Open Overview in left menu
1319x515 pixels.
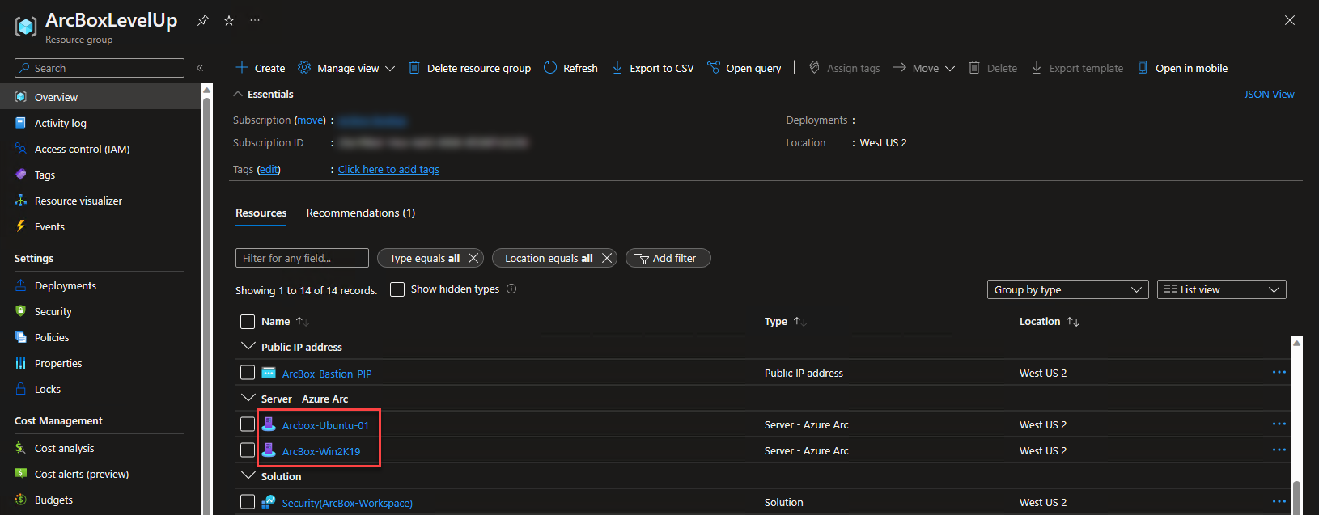(x=100, y=97)
